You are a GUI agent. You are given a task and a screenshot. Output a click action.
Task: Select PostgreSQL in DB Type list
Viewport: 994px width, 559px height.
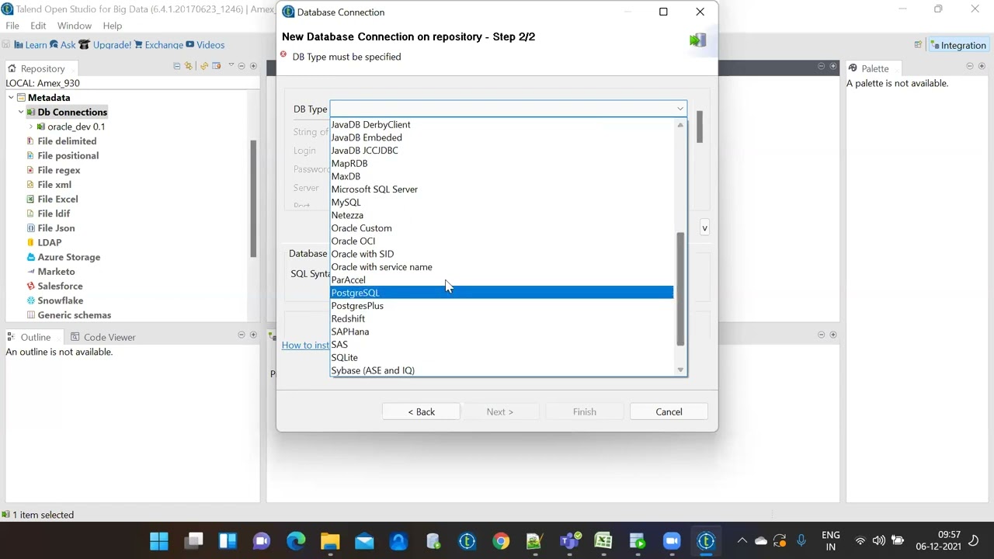(502, 293)
